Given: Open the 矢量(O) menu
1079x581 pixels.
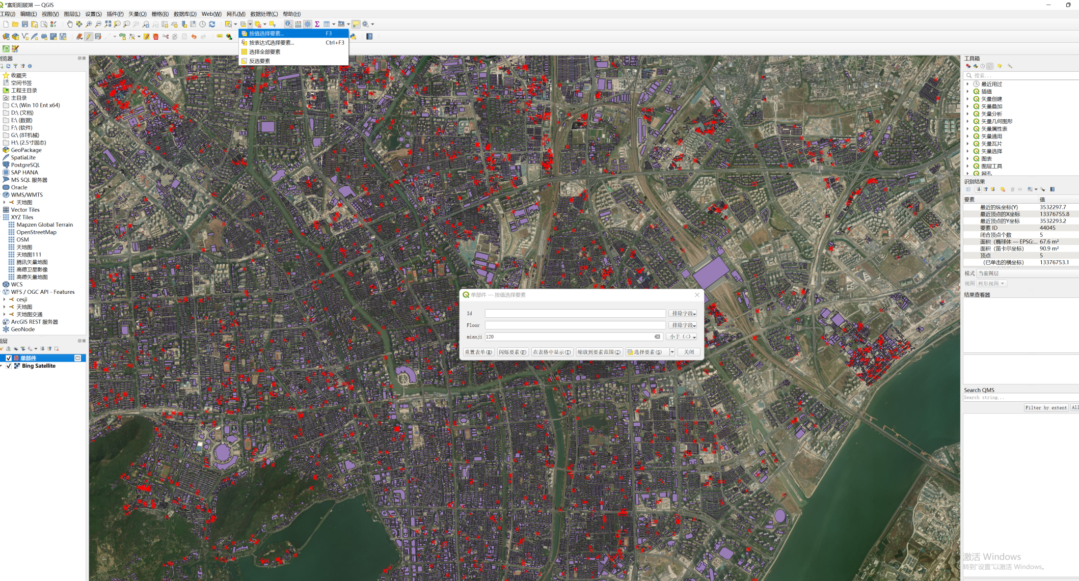Looking at the screenshot, I should [x=137, y=14].
